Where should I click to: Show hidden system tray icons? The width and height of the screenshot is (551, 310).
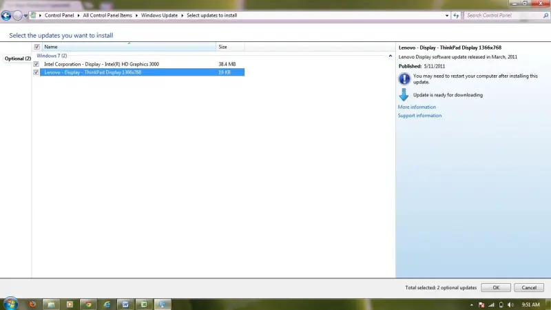[x=472, y=304]
